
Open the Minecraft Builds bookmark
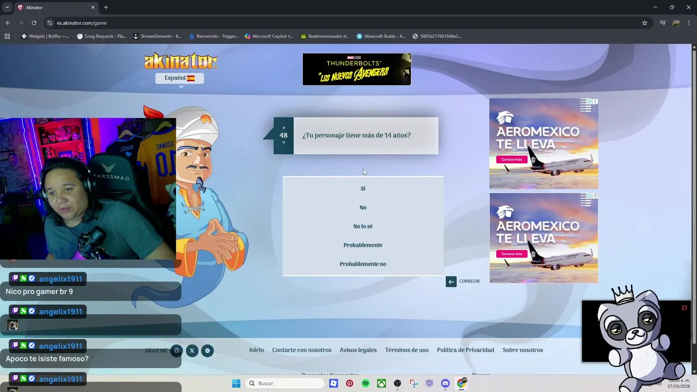(381, 36)
